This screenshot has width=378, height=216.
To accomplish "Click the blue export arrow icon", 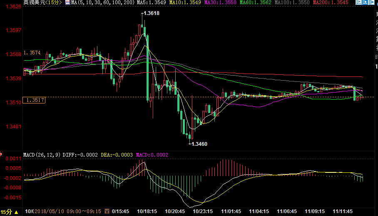I will (x=371, y=2).
